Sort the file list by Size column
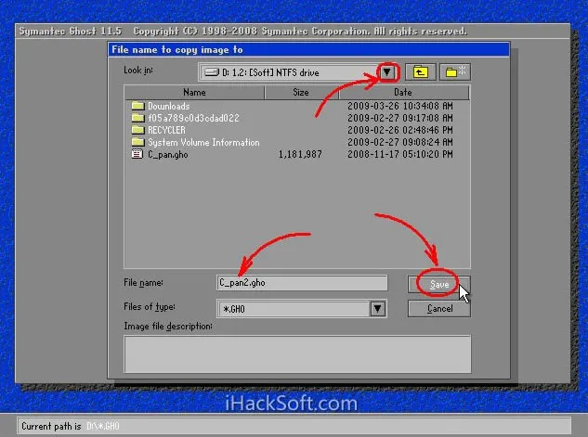Image resolution: width=588 pixels, height=437 pixels. pyautogui.click(x=301, y=92)
